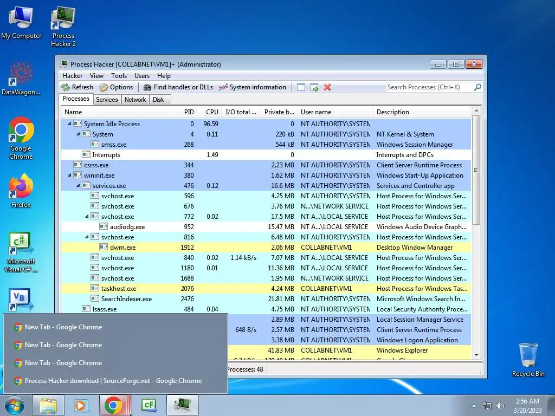Collapse svchost.exe PID 816 node
555x416 pixels.
(87, 237)
